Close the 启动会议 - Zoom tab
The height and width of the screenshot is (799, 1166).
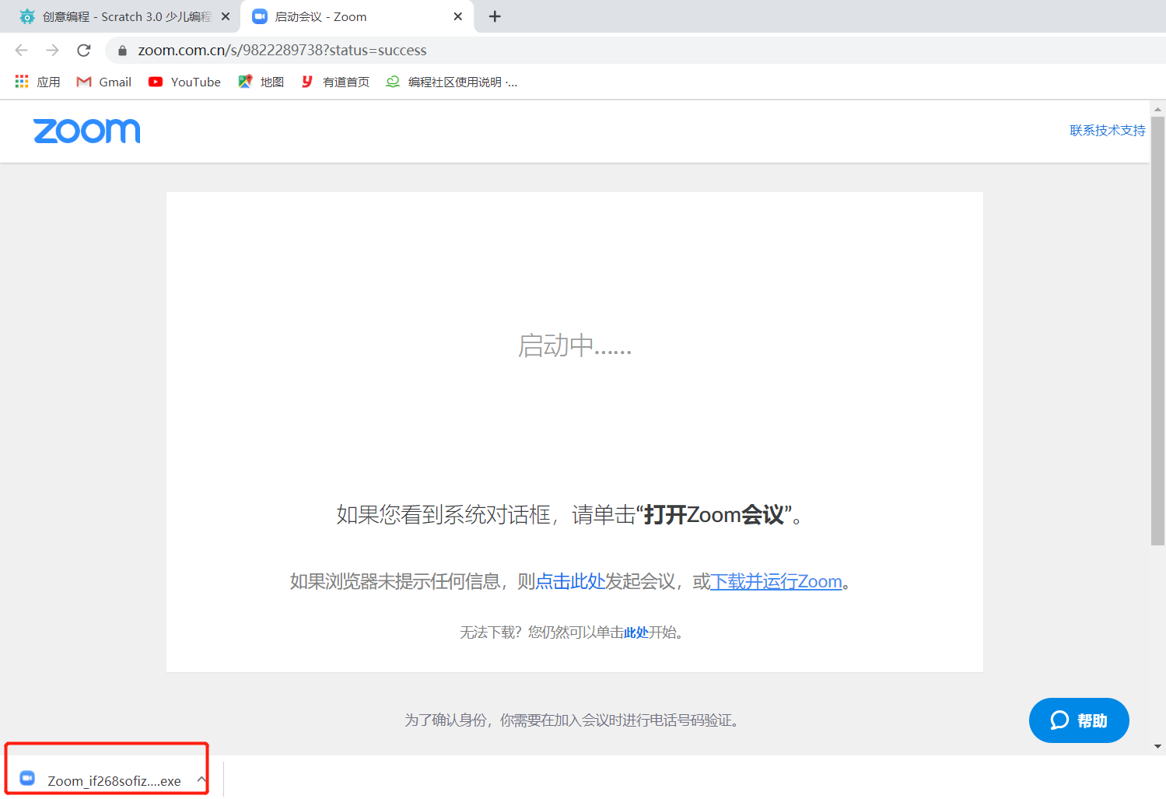click(x=457, y=16)
